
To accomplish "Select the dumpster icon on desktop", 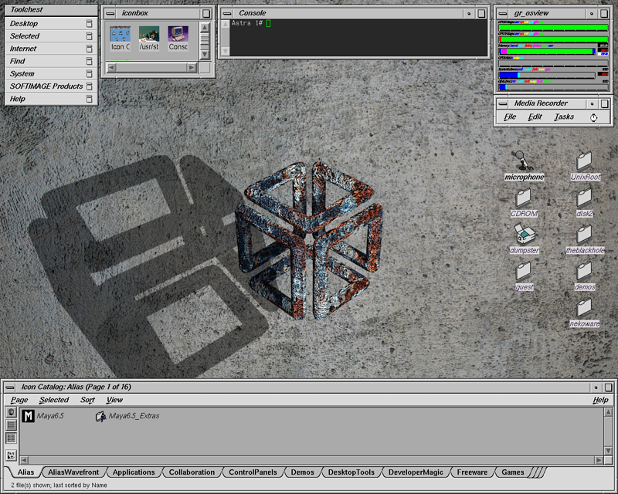I will click(x=524, y=234).
